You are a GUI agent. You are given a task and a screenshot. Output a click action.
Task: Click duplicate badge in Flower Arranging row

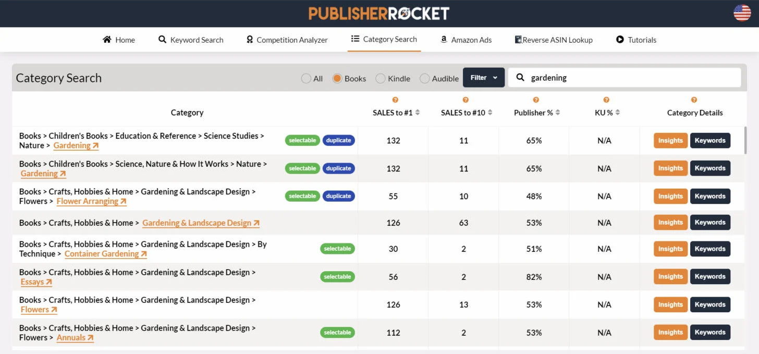[339, 196]
